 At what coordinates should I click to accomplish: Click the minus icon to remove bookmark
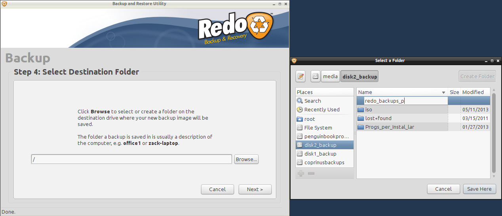(311, 173)
